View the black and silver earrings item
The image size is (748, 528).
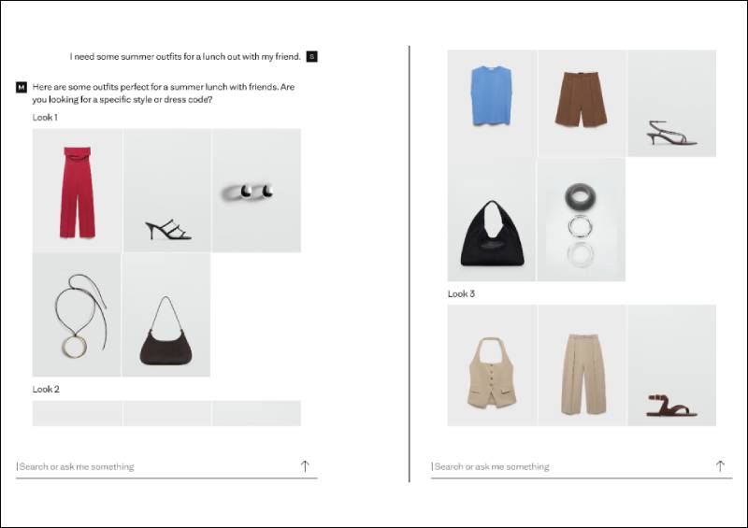click(x=256, y=191)
